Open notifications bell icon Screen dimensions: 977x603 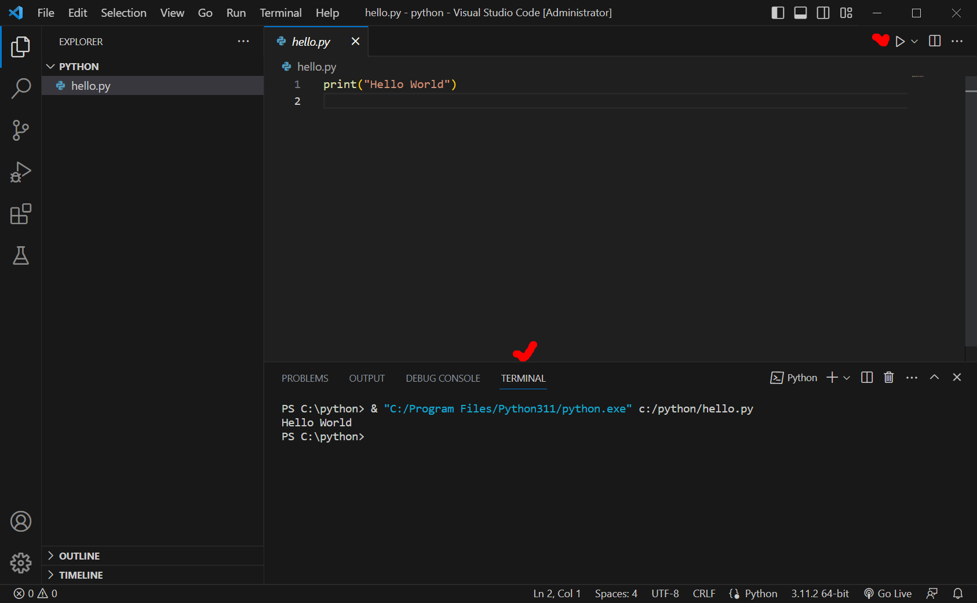pyautogui.click(x=958, y=594)
